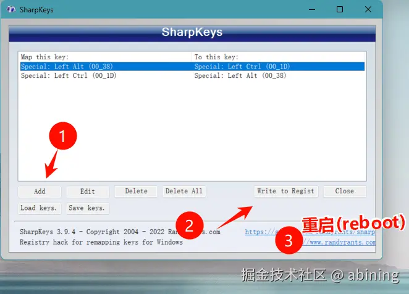Click the 'To this key:' column header
The image size is (409, 294).
(278, 57)
